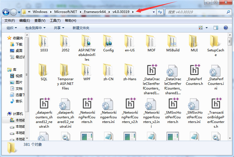This screenshot has height=157, width=234.
Task: Open the 工具(T) menu
Action: [55, 21]
